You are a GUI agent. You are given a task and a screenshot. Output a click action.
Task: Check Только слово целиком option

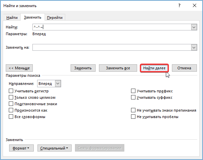click(11, 97)
